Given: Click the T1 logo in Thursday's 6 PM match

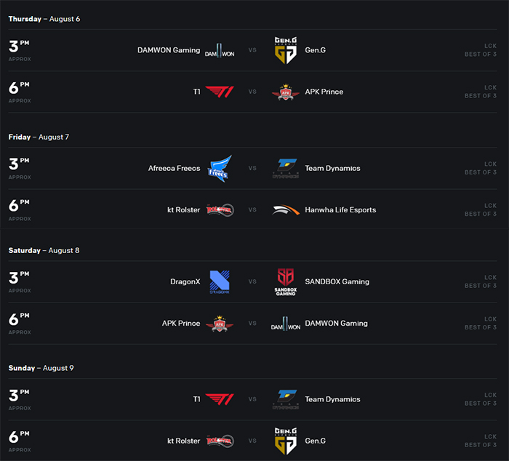Looking at the screenshot, I should point(220,92).
